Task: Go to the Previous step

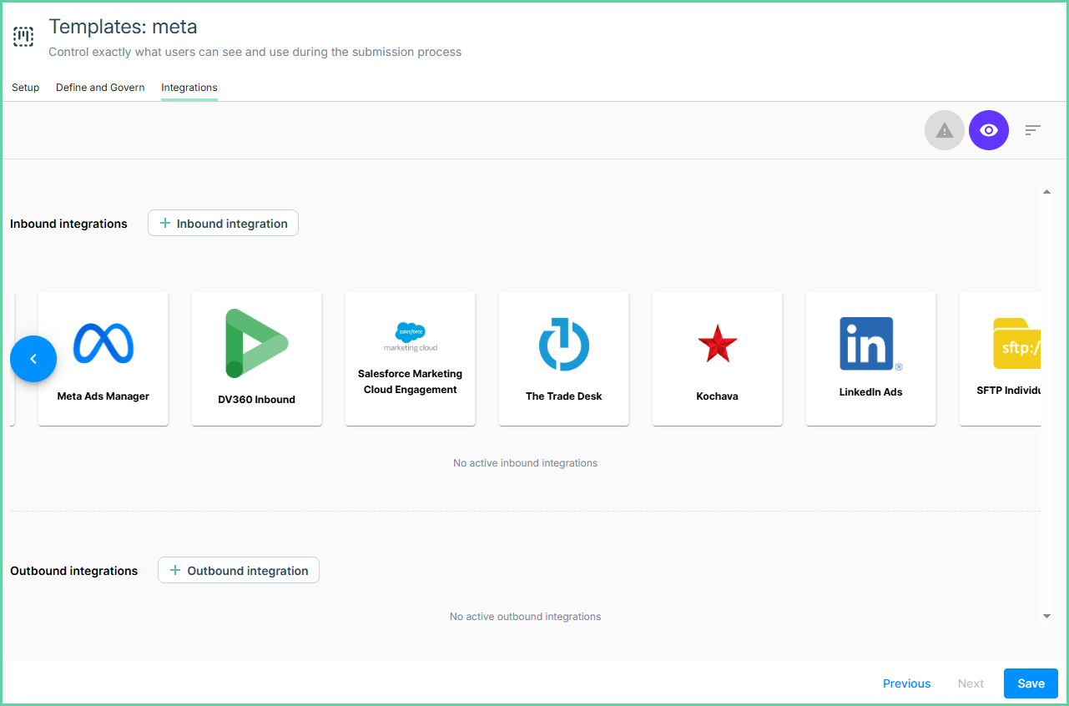Action: (x=906, y=683)
